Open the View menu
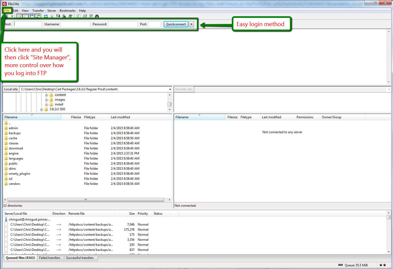The width and height of the screenshot is (393, 269). tap(25, 11)
